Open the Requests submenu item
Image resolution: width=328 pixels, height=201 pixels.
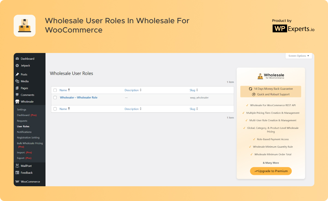coord(22,121)
